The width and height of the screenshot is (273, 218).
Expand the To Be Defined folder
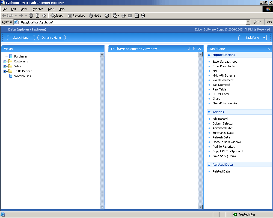click(x=5, y=71)
